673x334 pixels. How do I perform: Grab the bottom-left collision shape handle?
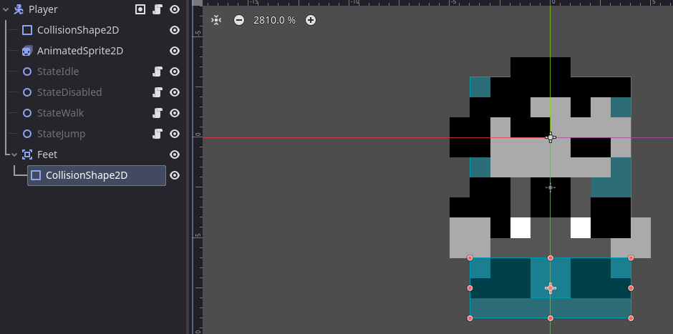(x=470, y=318)
